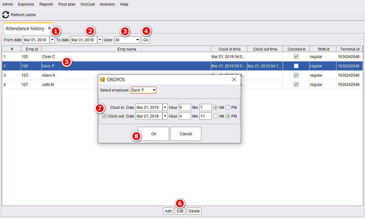Close the OROPOS dialog window
The width and height of the screenshot is (365, 218).
coord(234,79)
